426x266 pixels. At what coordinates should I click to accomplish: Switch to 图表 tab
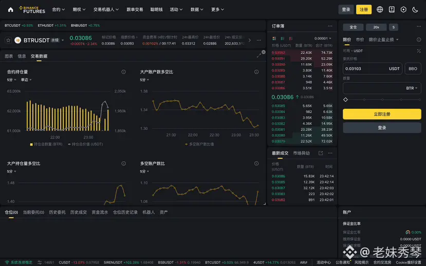pos(9,56)
